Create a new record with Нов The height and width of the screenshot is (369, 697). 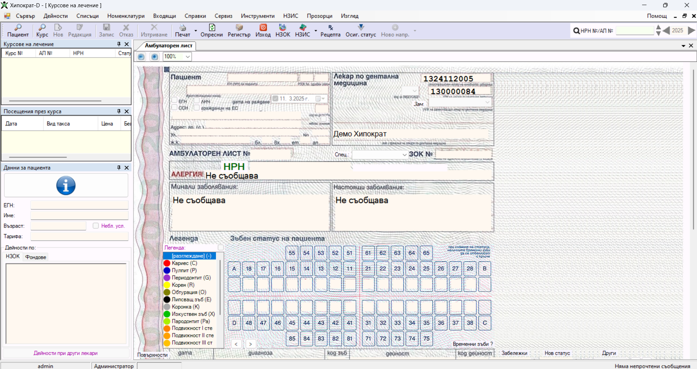click(58, 31)
